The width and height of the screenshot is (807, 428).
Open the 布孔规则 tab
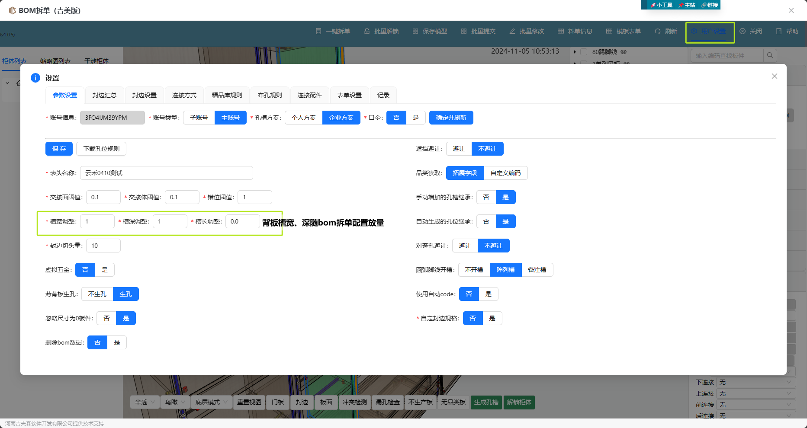tap(270, 95)
